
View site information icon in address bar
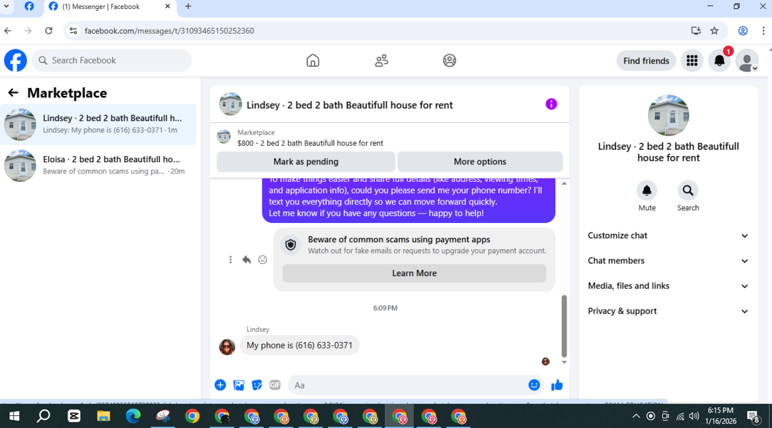[x=74, y=31]
